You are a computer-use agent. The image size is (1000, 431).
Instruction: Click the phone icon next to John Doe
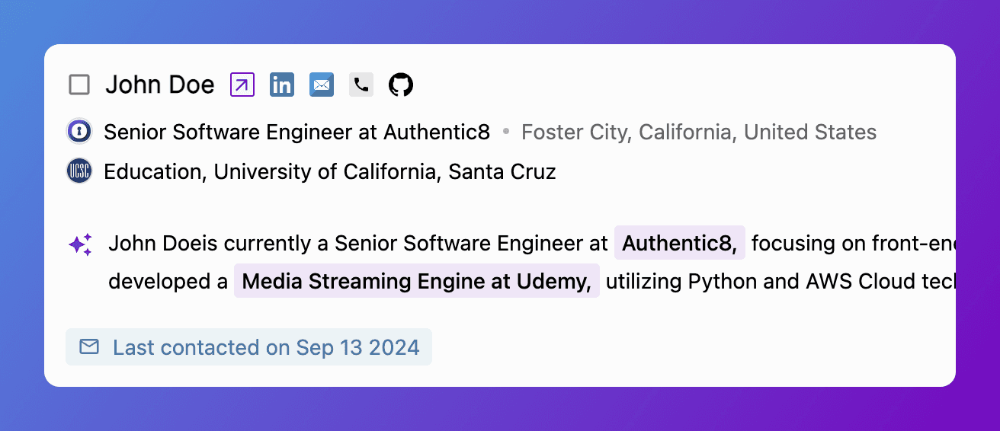(361, 85)
